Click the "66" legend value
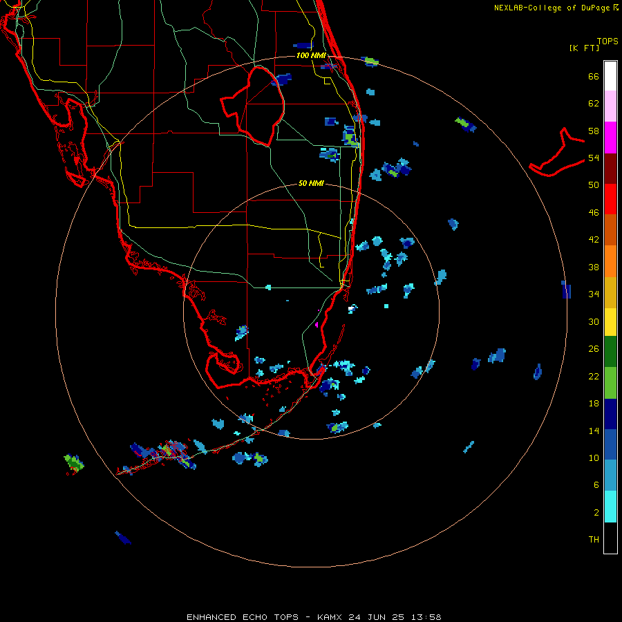The image size is (622, 622). [x=594, y=76]
